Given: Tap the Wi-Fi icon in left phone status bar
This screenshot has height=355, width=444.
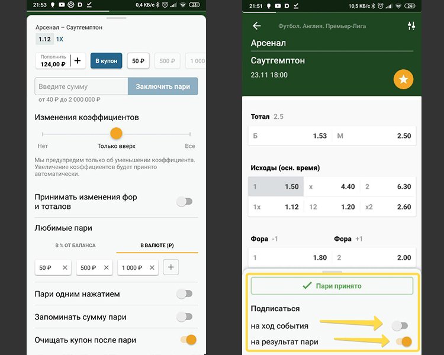Looking at the screenshot, I should (x=183, y=5).
